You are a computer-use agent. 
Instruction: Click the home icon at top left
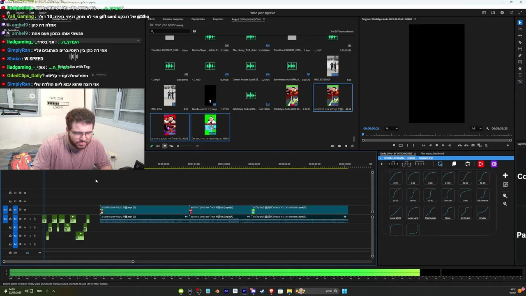pyautogui.click(x=8, y=13)
